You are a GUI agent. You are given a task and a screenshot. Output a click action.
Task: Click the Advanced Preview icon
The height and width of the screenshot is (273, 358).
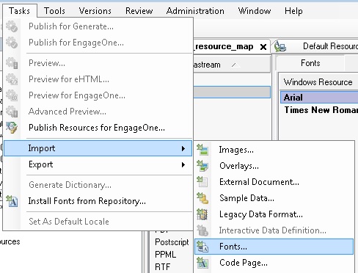pyautogui.click(x=12, y=112)
